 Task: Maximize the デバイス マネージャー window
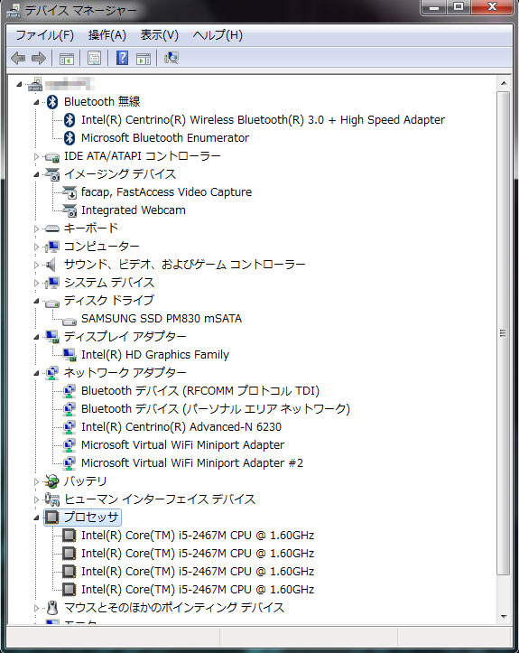pyautogui.click(x=459, y=7)
